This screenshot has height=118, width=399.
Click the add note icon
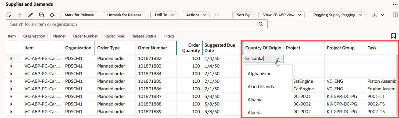(9, 15)
